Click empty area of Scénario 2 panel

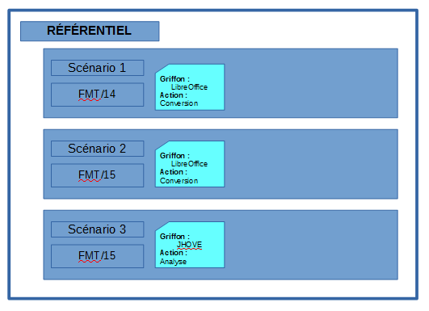coord(309,164)
